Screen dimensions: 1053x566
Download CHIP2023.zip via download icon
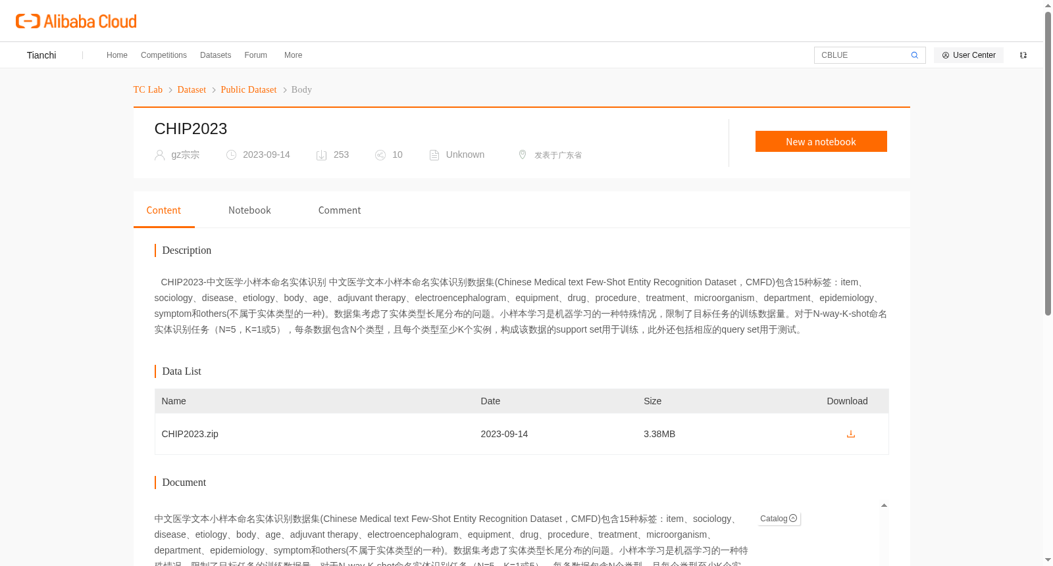tap(850, 434)
